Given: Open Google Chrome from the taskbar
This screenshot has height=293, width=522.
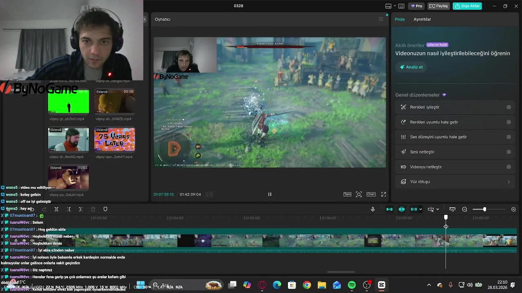Looking at the screenshot, I should pyautogui.click(x=307, y=285).
